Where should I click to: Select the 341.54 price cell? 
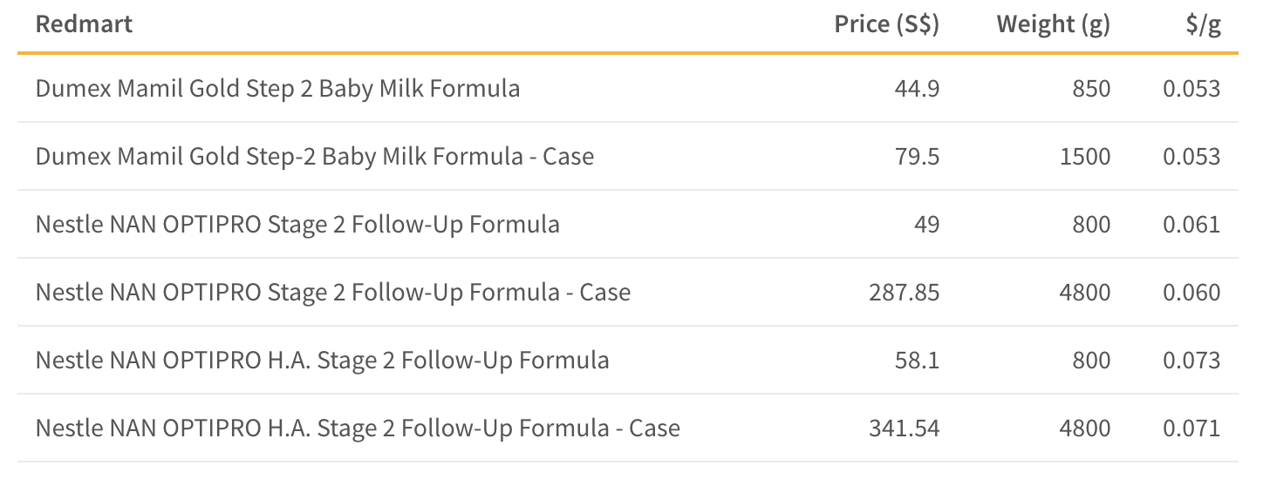point(905,428)
